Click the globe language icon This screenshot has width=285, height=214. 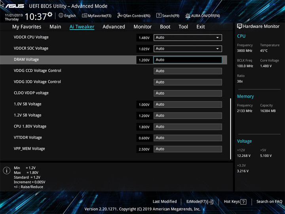coord(61,15)
